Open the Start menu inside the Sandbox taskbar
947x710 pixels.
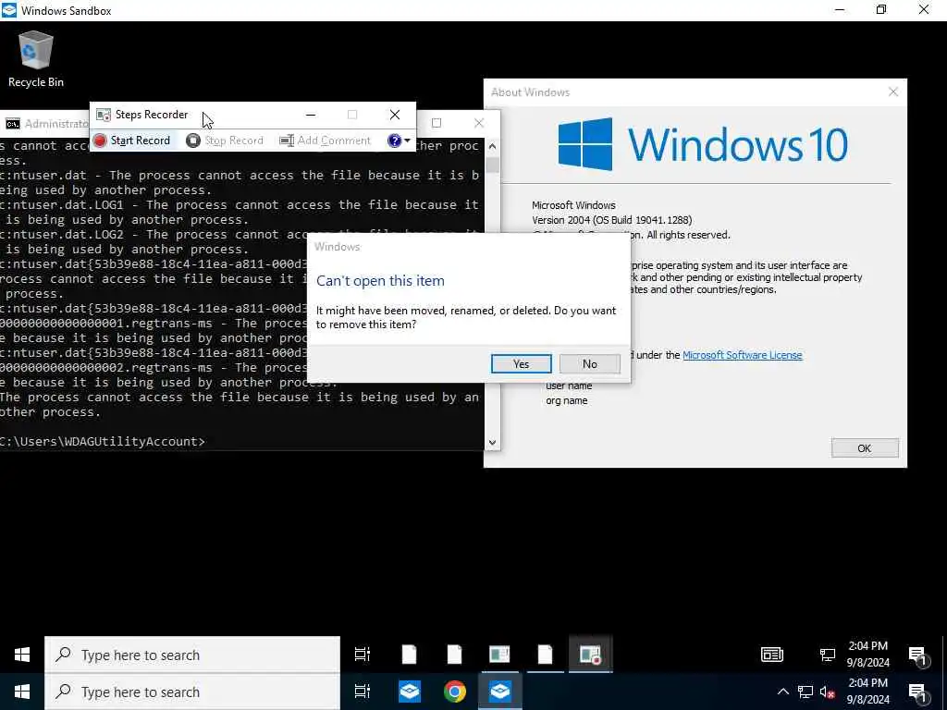pos(22,655)
